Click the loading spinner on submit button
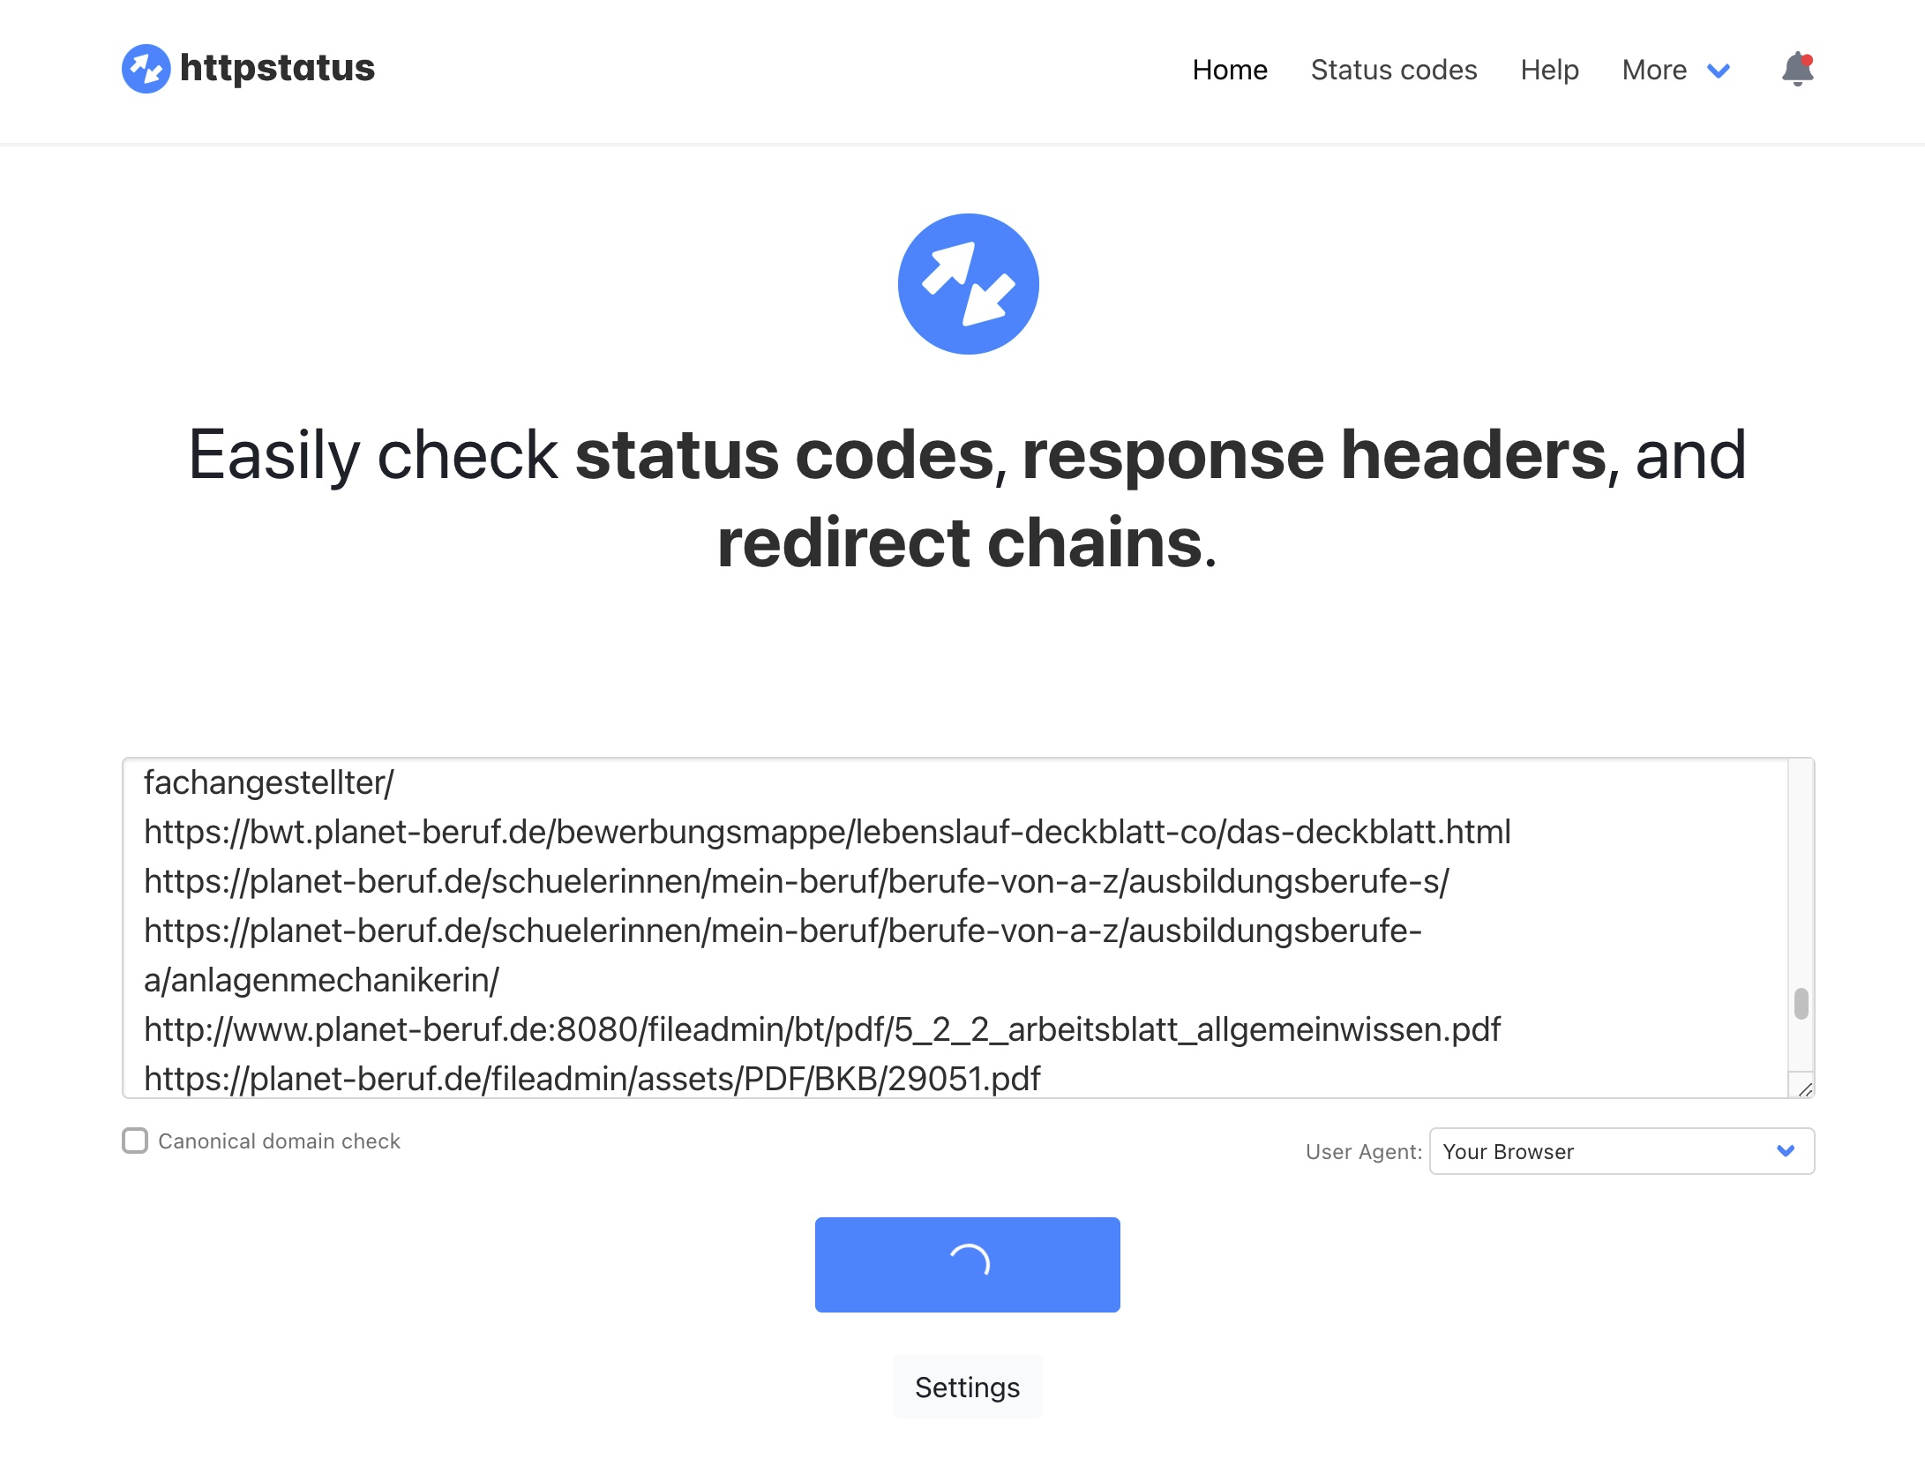 tap(968, 1263)
